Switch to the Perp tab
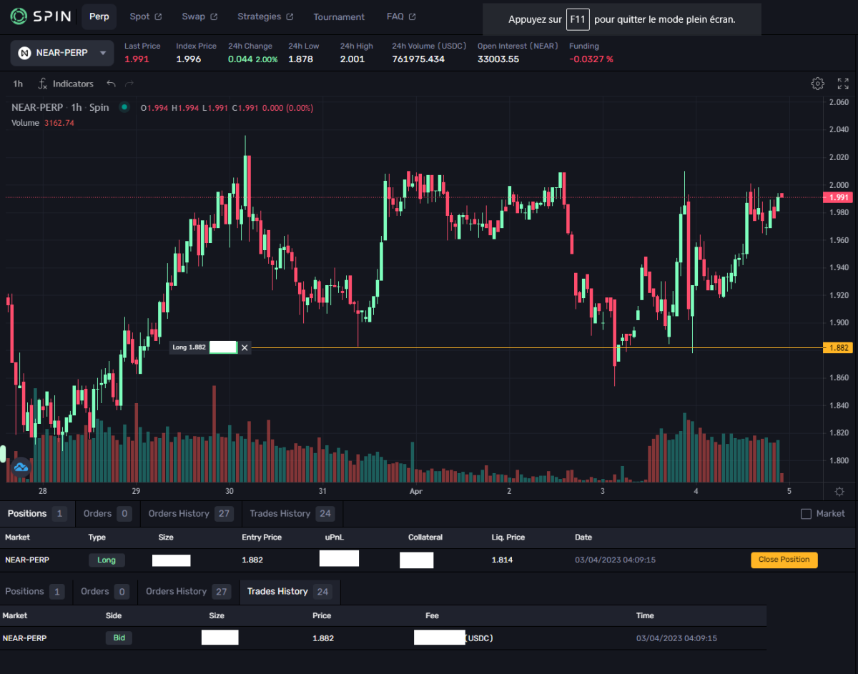 point(99,16)
